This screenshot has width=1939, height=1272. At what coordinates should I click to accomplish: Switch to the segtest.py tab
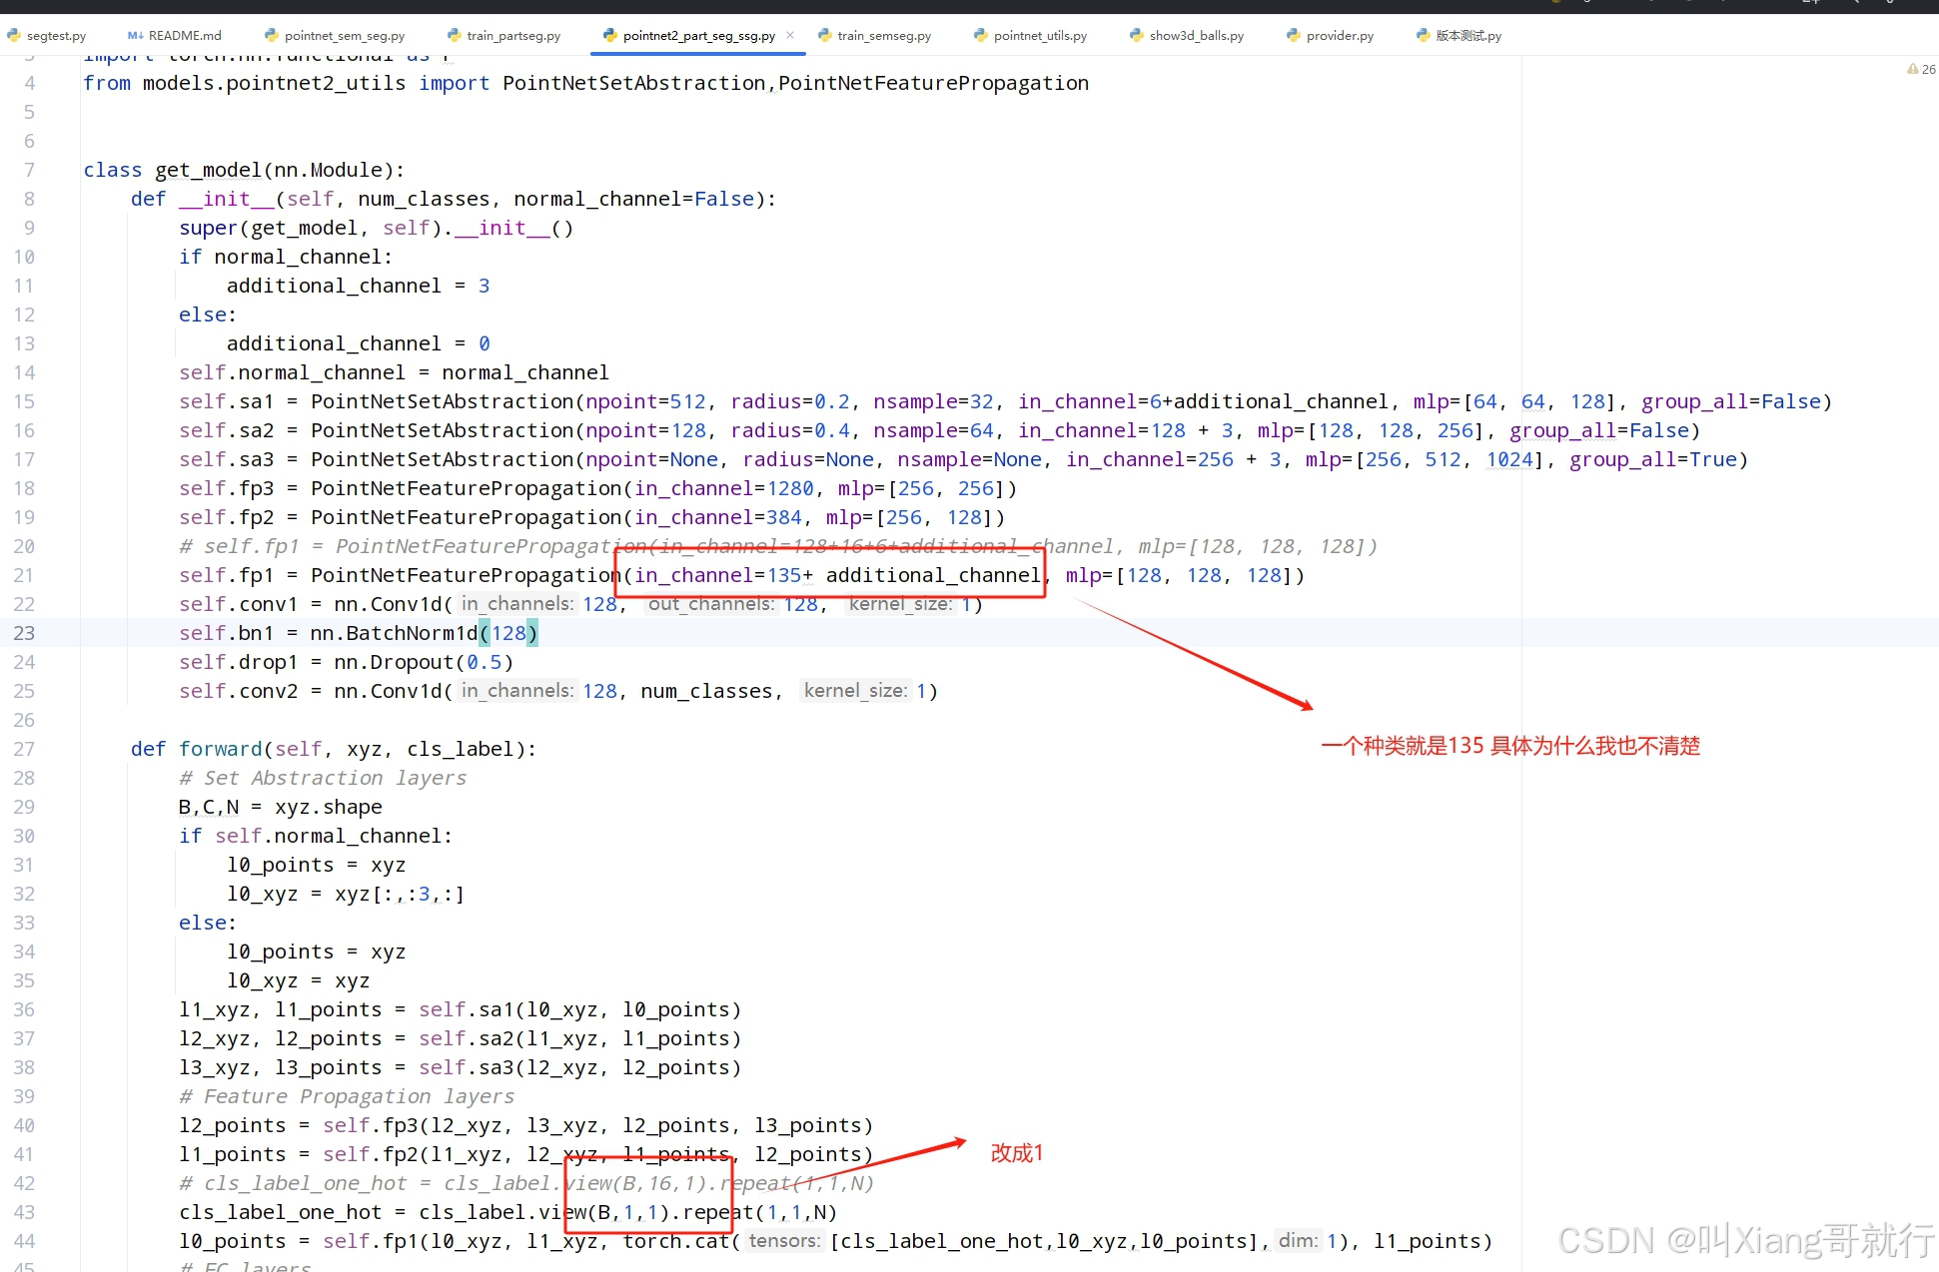pos(55,36)
